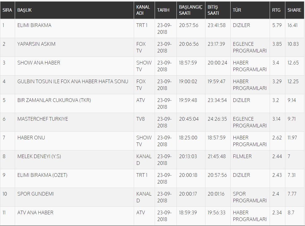
Task: Select the ELIMI BIRAKMA (OZET) title
Action: pos(42,175)
